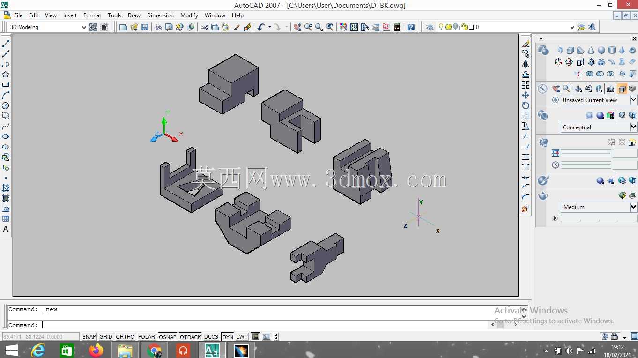Click the Rotate tool in the Modify toolbar
This screenshot has height=358, width=638.
pos(526,105)
